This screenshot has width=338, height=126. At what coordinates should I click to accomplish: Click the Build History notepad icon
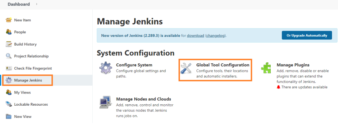pyautogui.click(x=9, y=44)
